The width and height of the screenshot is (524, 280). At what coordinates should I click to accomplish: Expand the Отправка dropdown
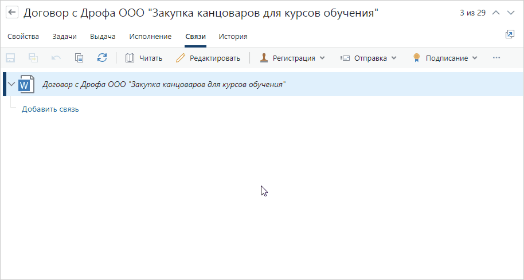click(x=369, y=58)
